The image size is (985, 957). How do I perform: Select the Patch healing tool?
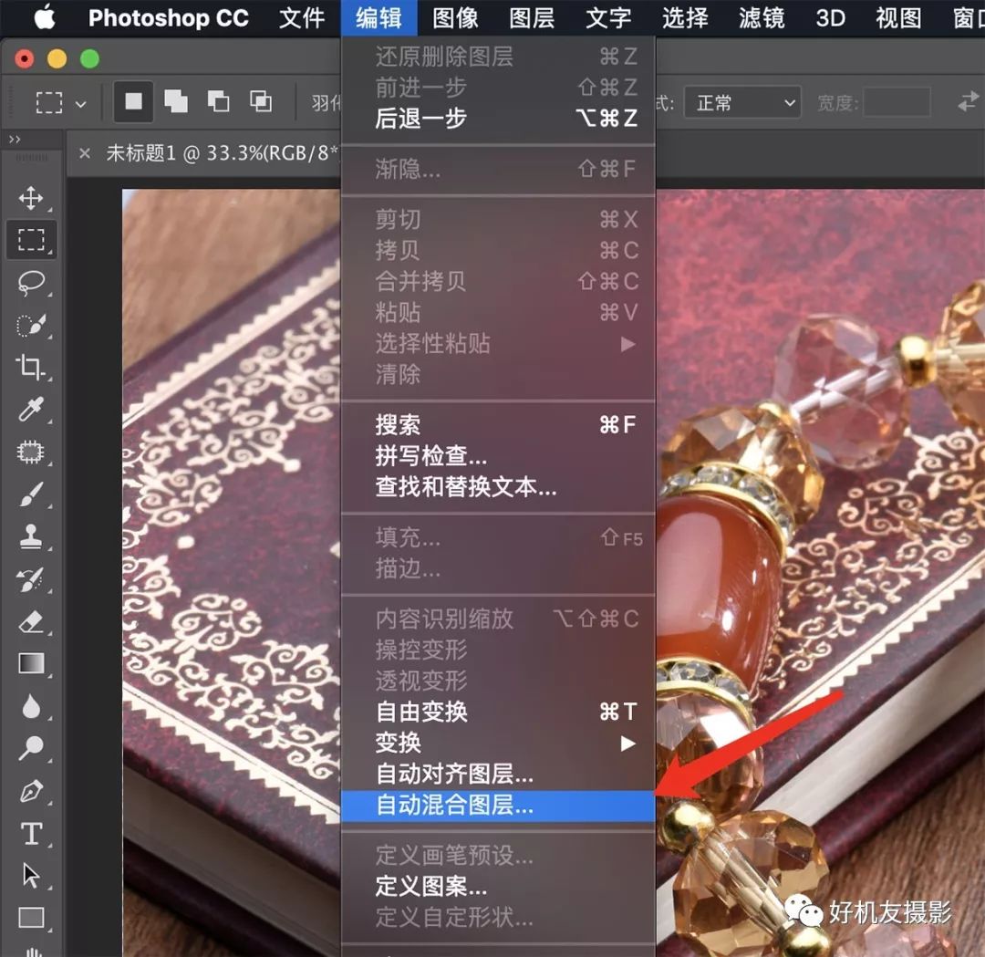click(31, 452)
